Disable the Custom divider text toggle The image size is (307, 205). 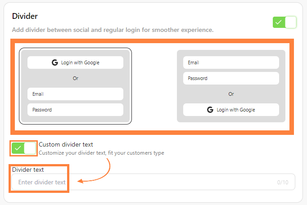23,148
